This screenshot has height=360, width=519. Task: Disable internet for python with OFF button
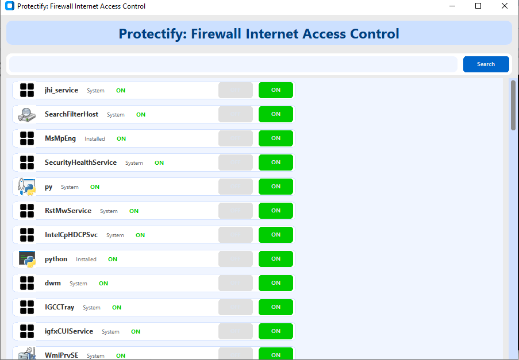236,259
